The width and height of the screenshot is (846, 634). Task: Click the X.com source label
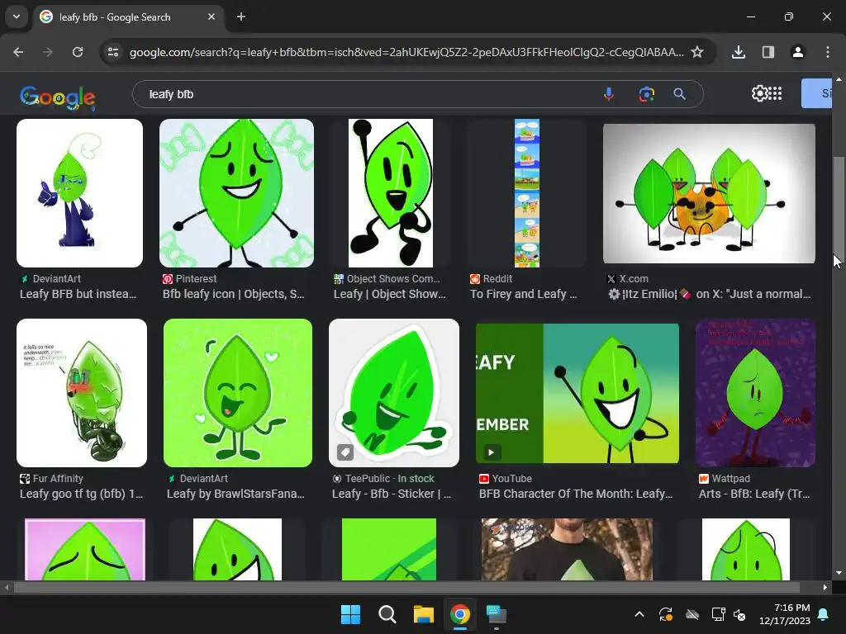(628, 279)
